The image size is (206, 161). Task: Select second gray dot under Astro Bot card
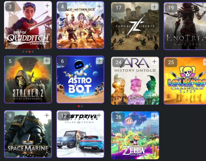[82, 106]
